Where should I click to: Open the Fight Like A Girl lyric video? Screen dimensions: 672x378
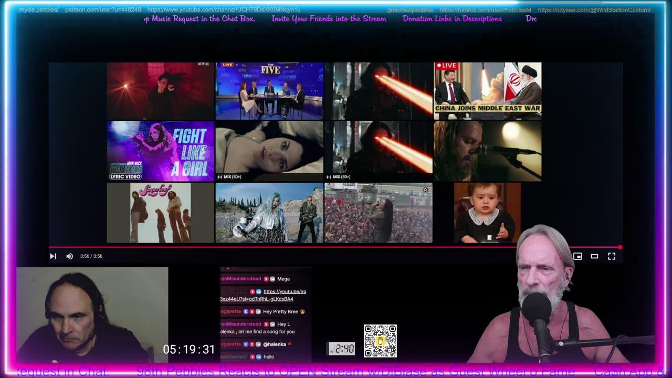[x=160, y=151]
